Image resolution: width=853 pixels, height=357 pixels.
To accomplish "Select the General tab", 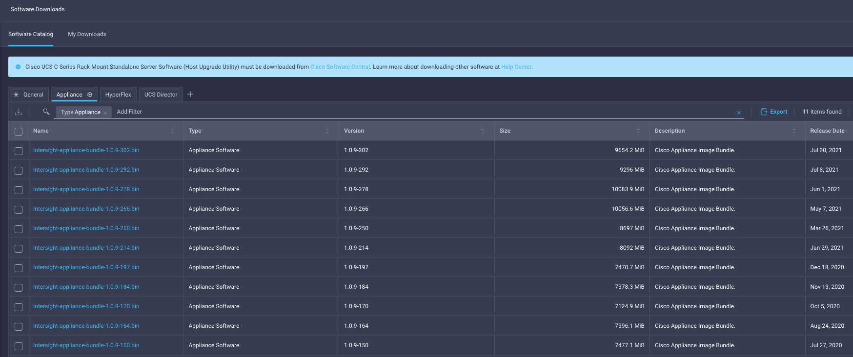I will pos(28,95).
